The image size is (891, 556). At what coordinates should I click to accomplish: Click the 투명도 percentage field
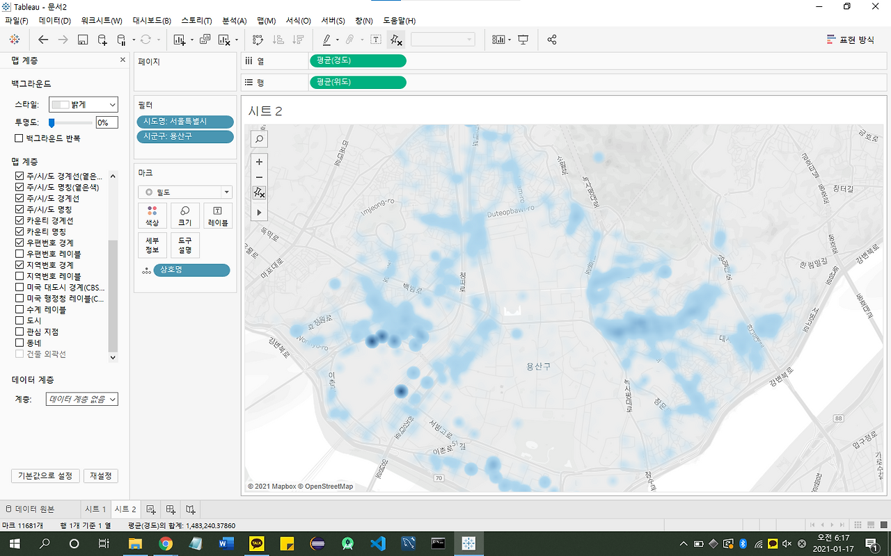point(107,122)
